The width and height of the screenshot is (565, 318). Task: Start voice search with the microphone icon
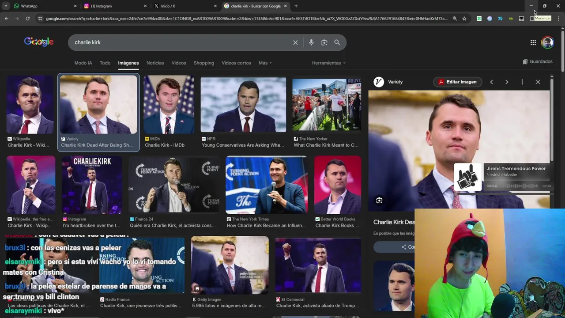[311, 42]
